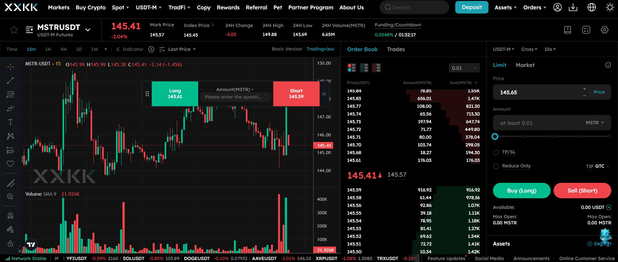This screenshot has height=262, width=618.
Task: Open the user profile icon
Action: (x=557, y=7)
